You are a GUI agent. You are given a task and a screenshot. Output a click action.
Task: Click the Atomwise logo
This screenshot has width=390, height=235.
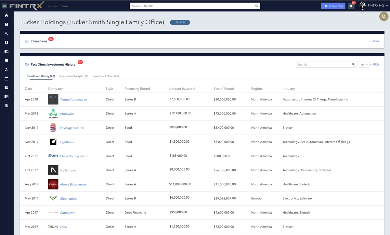(53, 113)
